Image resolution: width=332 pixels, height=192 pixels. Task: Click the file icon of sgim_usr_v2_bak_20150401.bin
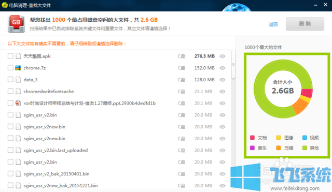[18, 173]
